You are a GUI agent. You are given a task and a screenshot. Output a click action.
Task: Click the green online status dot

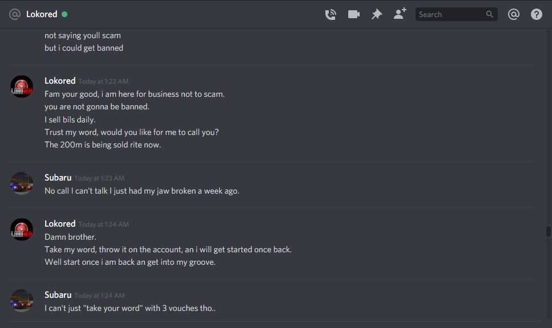point(65,14)
